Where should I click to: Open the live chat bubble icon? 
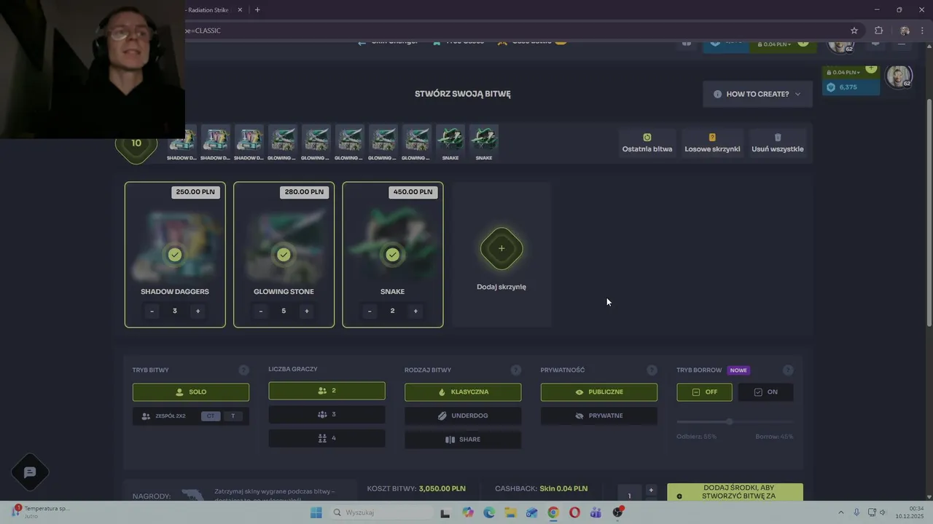[30, 472]
